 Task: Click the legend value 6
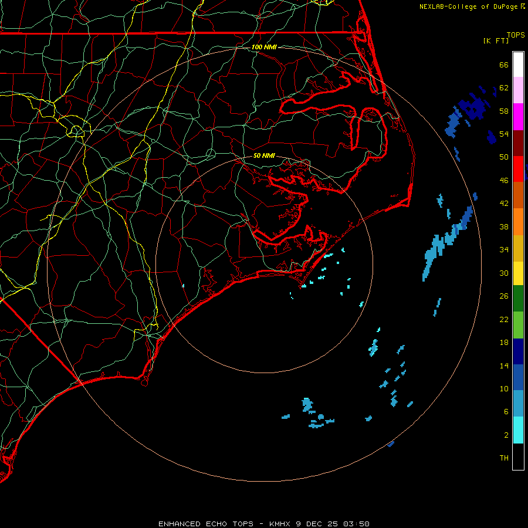click(x=506, y=412)
